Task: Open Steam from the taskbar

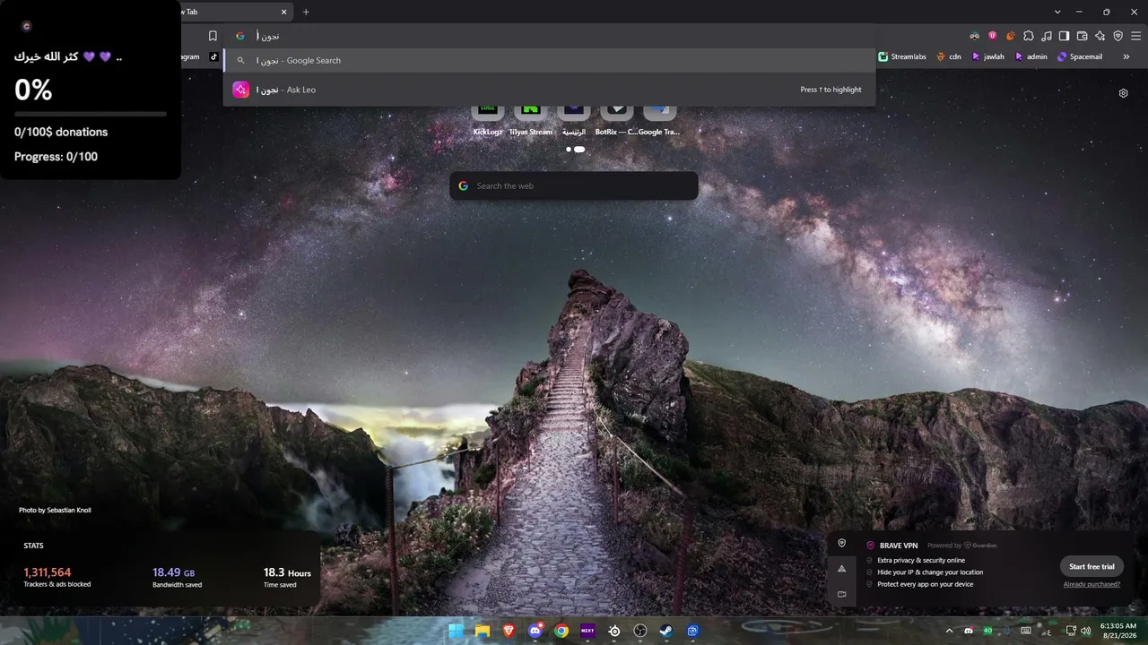Action: [x=666, y=631]
